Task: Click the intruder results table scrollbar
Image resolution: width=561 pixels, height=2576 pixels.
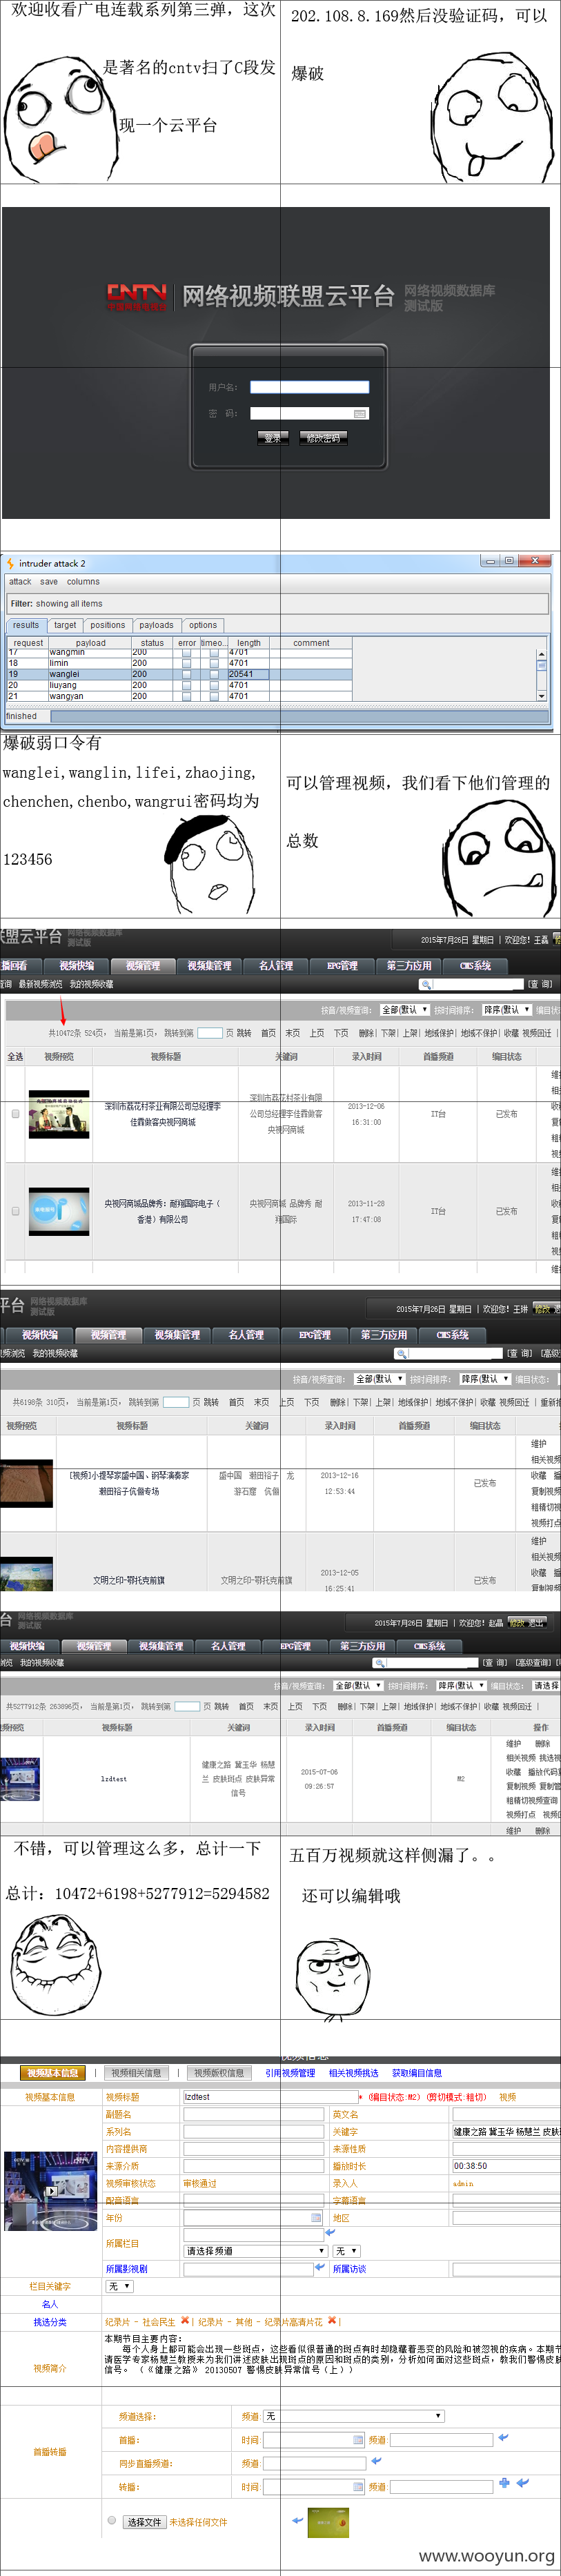Action: (x=541, y=674)
